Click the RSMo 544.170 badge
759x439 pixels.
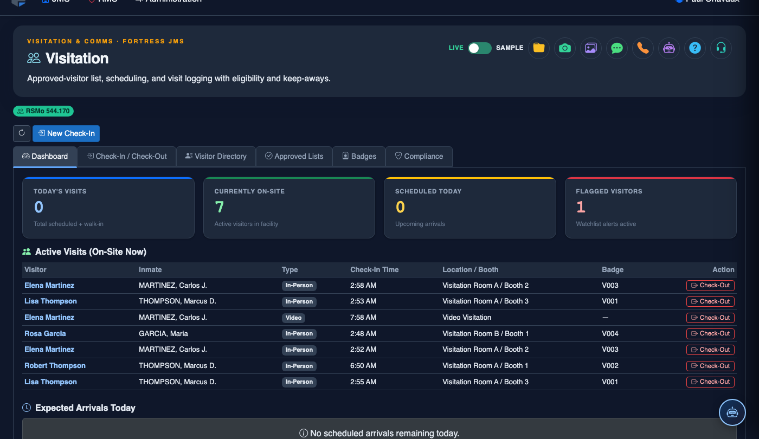click(43, 111)
